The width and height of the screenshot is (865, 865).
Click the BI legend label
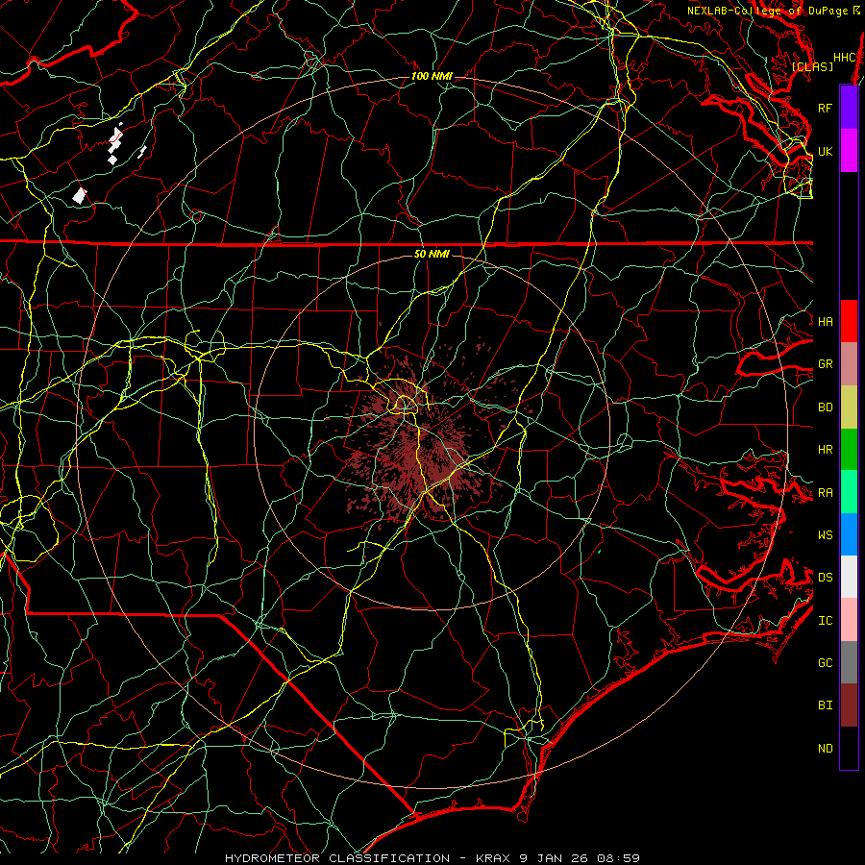click(x=825, y=705)
